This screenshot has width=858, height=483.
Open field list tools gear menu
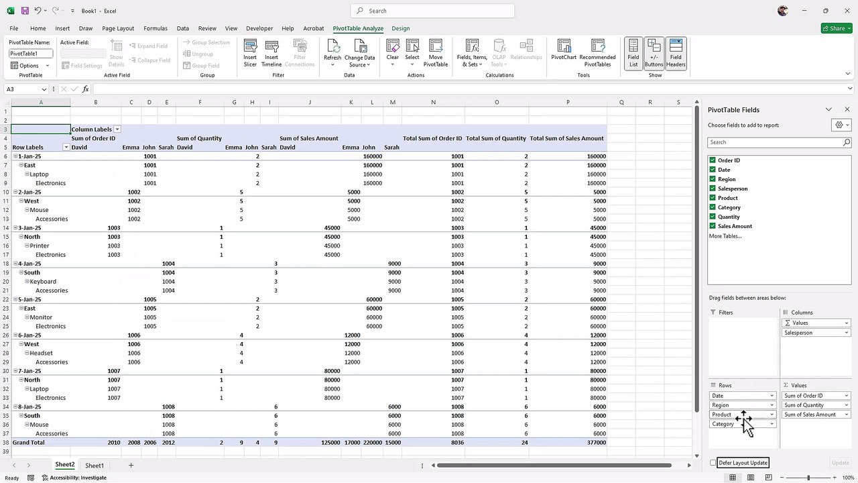click(841, 125)
